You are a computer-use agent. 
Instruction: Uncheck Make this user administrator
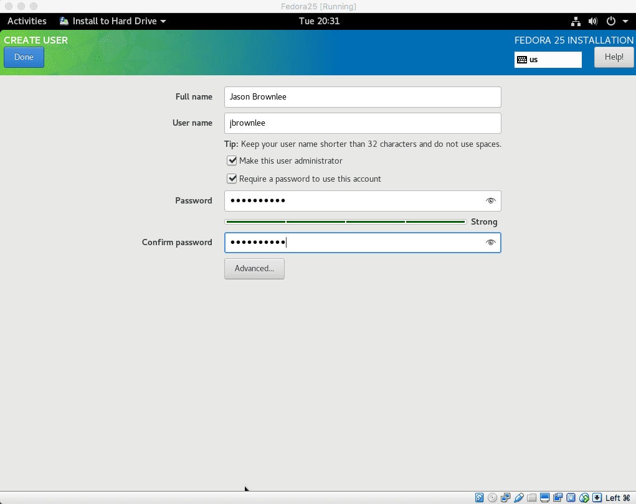click(232, 161)
